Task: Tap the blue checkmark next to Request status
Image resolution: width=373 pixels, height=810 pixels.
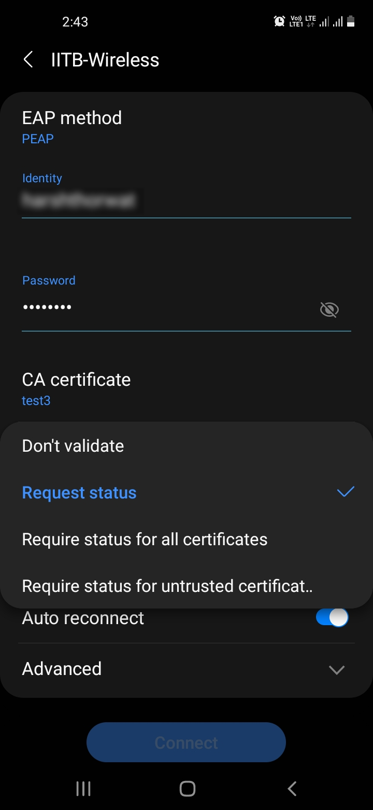Action: coord(346,492)
